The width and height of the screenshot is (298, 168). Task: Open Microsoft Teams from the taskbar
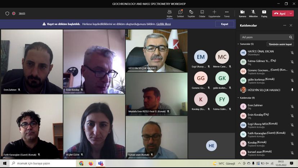(101, 164)
